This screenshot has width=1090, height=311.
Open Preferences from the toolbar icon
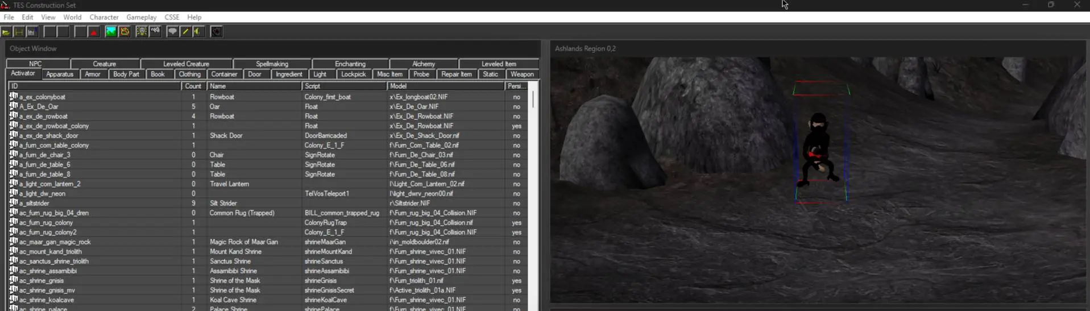pos(32,32)
